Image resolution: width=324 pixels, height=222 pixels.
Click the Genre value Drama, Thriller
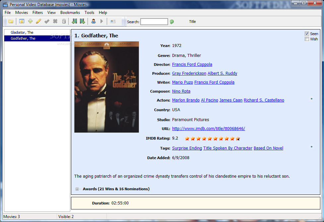tap(186, 56)
